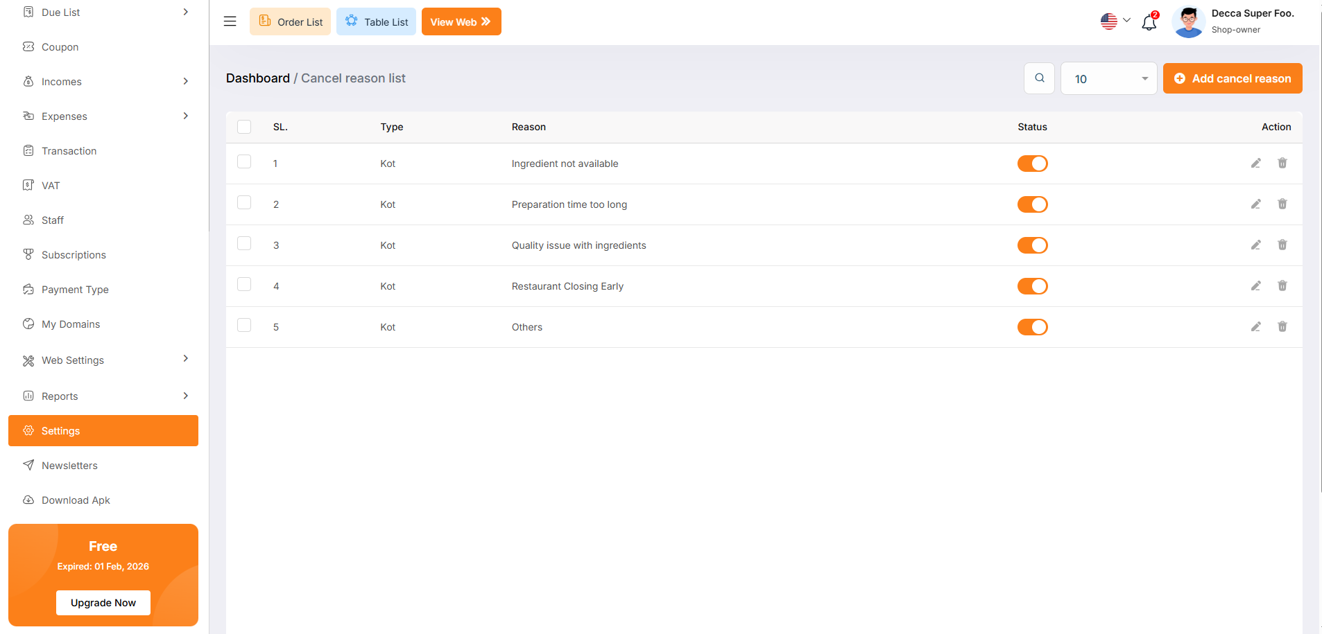Expand the Reports sidebar section
Image resolution: width=1322 pixels, height=634 pixels.
[x=103, y=396]
